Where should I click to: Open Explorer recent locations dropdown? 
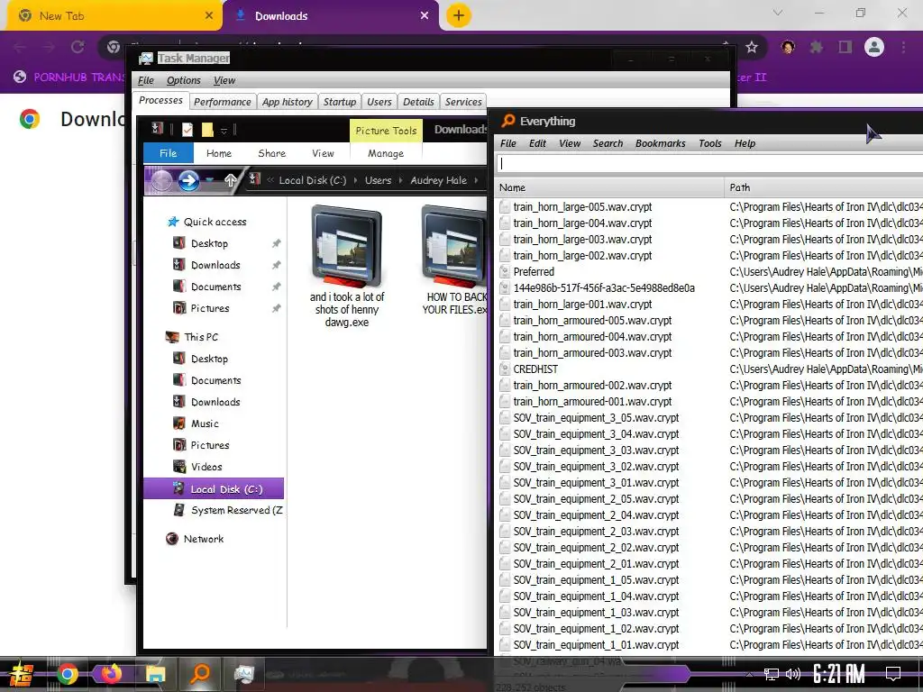209,180
